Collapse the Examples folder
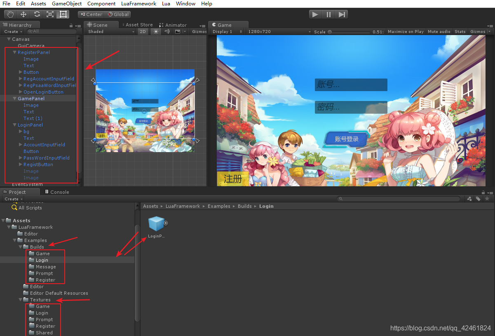 (x=14, y=240)
